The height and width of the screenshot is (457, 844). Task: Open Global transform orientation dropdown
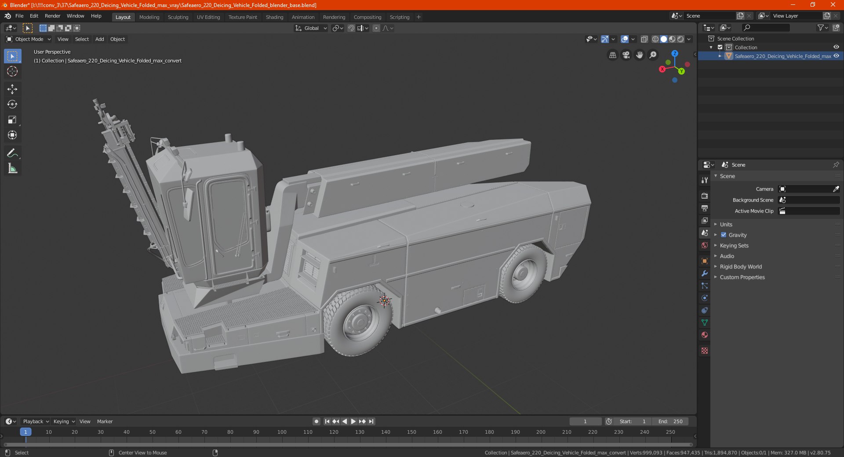pyautogui.click(x=311, y=28)
